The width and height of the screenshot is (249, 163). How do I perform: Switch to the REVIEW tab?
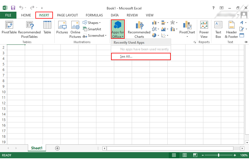coord(132,15)
